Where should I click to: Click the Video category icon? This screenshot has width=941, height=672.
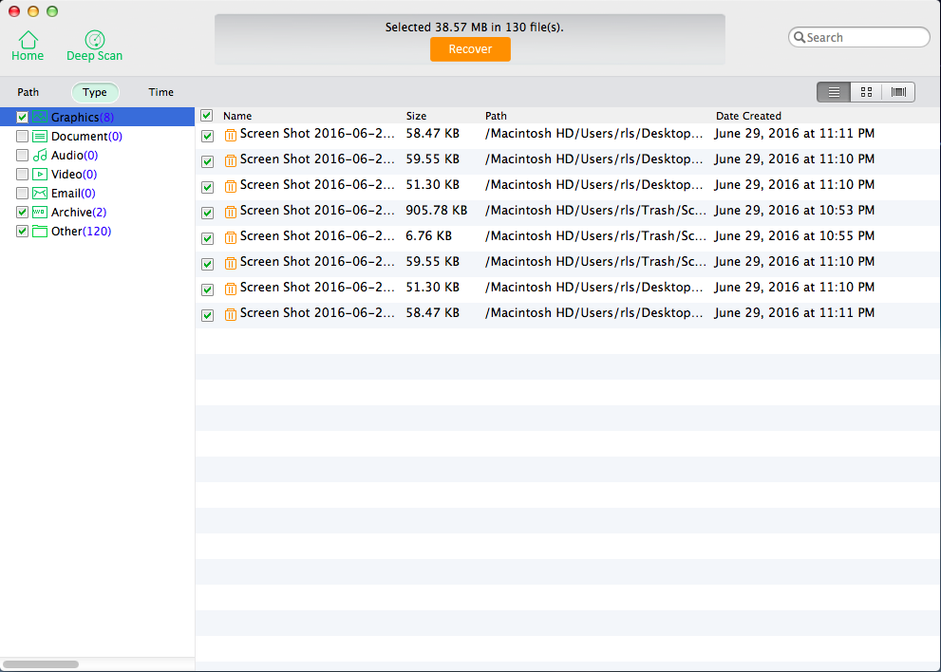(x=40, y=175)
